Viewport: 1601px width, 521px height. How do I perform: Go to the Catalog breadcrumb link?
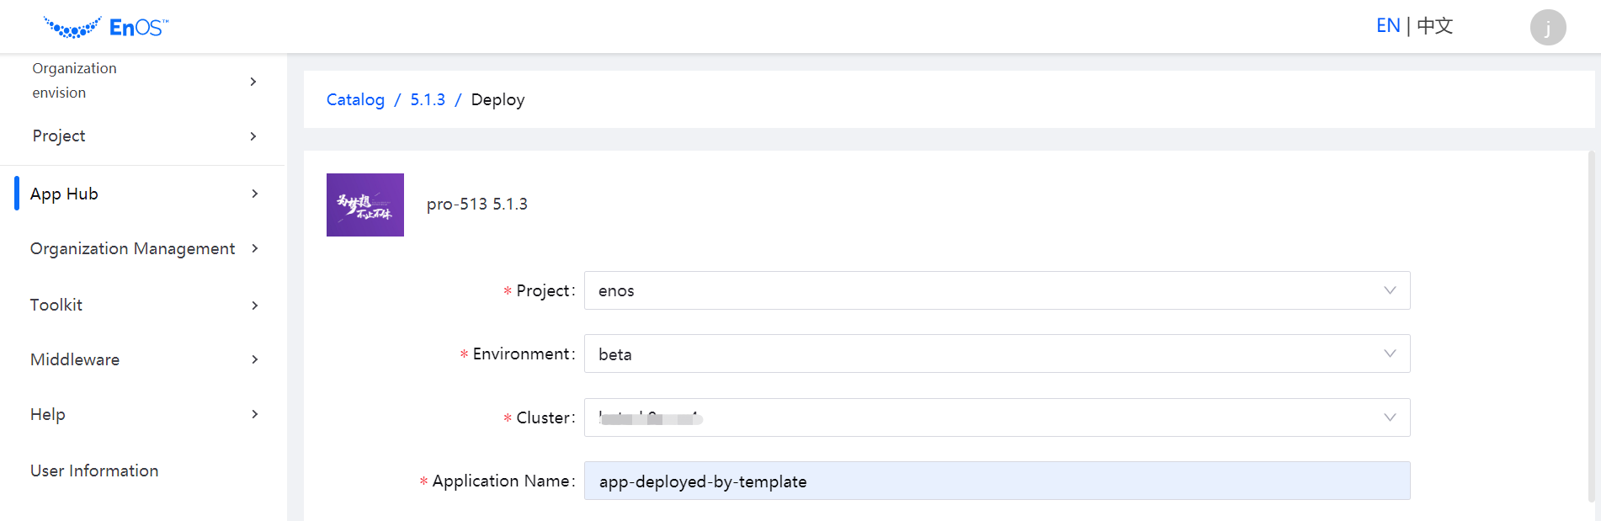pos(355,99)
